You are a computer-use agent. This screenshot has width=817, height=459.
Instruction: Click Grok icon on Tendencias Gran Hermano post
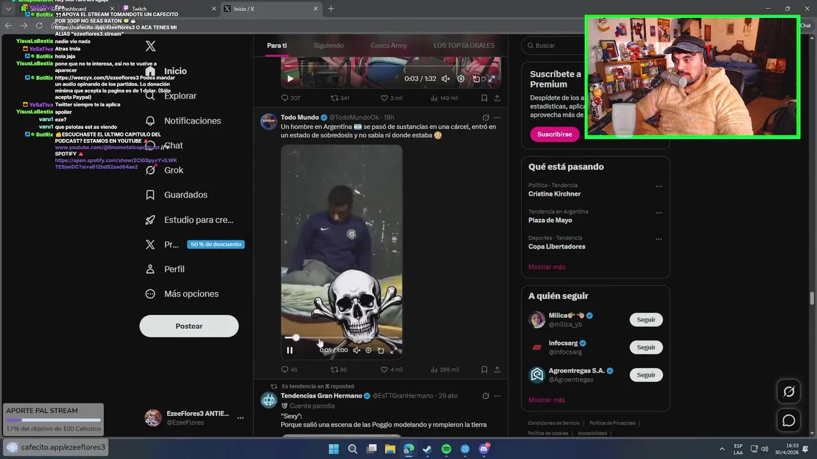click(x=486, y=396)
